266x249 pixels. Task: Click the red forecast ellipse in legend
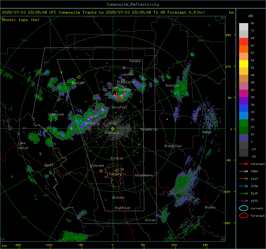[244, 216]
